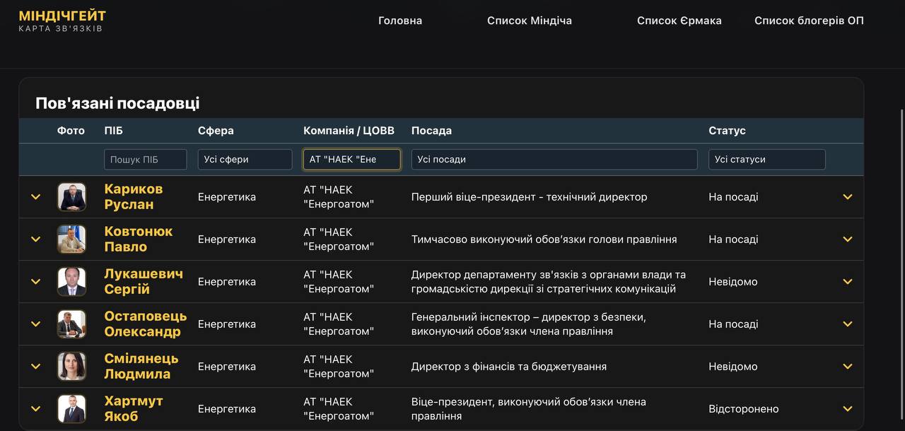Click Директор з фінансів та бюджетування cell
This screenshot has height=431, width=905.
coord(509,367)
